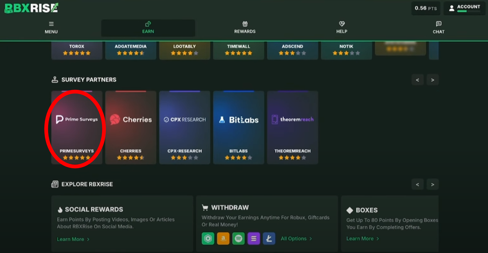Switch to the EARN tab

click(148, 28)
